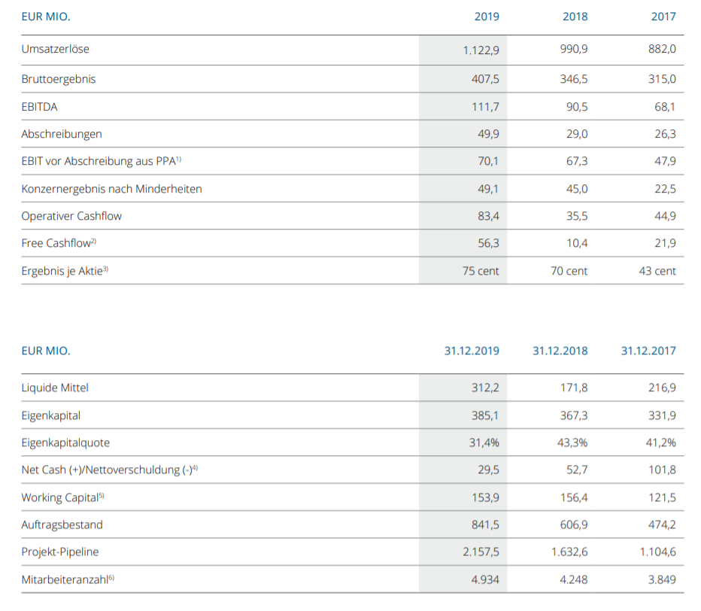Image resolution: width=701 pixels, height=611 pixels.
Task: Select the Umsatzerlöse row label
Action: pos(56,49)
